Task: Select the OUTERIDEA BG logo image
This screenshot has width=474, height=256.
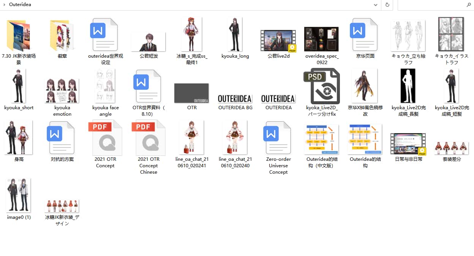Action: pos(235,99)
